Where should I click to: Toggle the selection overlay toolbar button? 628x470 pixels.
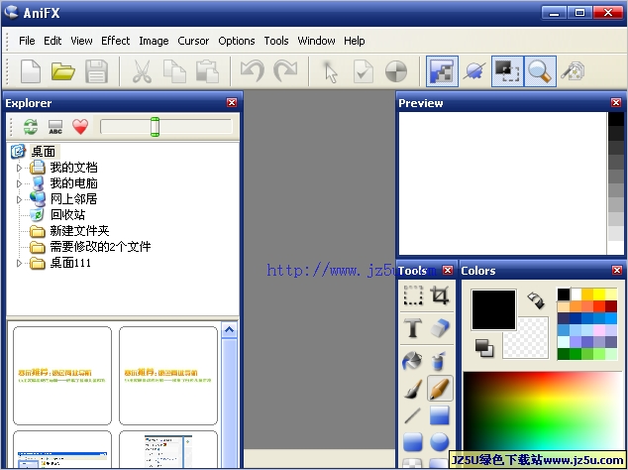click(x=507, y=71)
